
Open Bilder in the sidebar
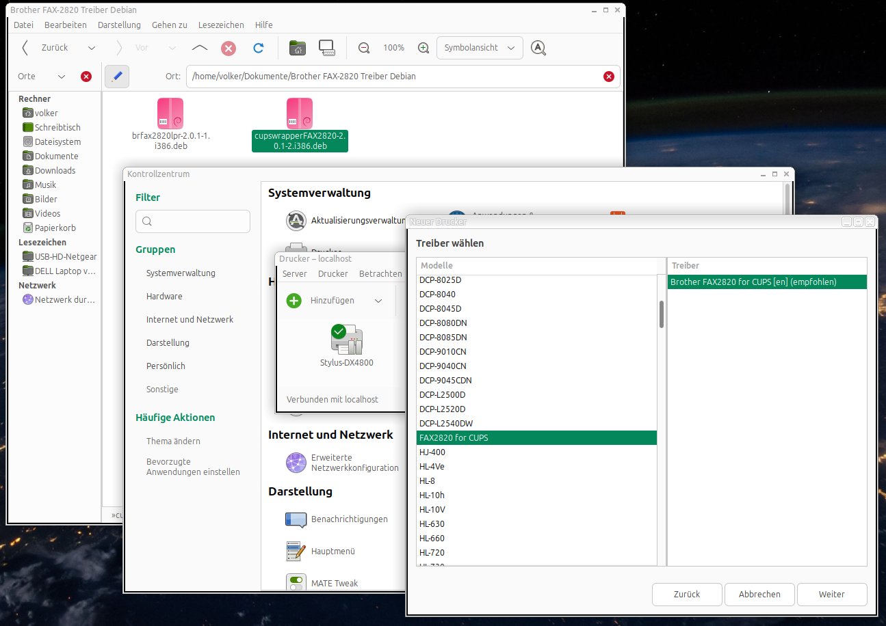pyautogui.click(x=46, y=200)
